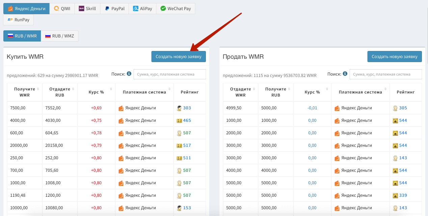Open search info icon in Продать WMR
This screenshot has height=216, width=428.
point(345,74)
